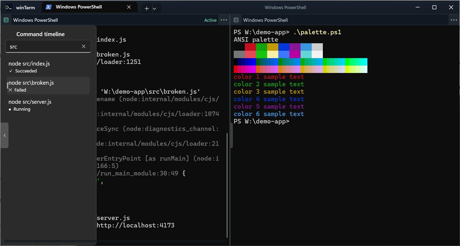
Task: Click the ANSI palette heading text
Action: click(x=256, y=40)
